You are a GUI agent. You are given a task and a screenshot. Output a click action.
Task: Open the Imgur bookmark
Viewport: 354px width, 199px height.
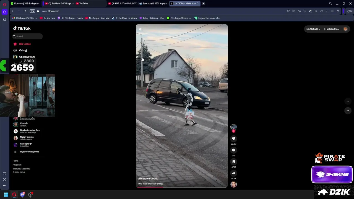207,18
